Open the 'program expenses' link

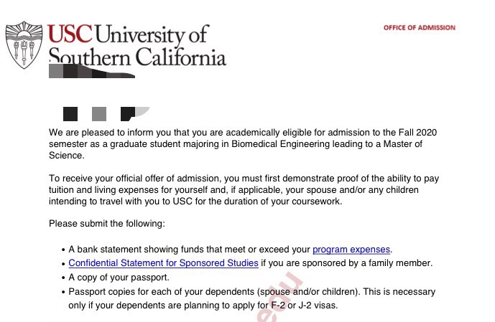[351, 250]
